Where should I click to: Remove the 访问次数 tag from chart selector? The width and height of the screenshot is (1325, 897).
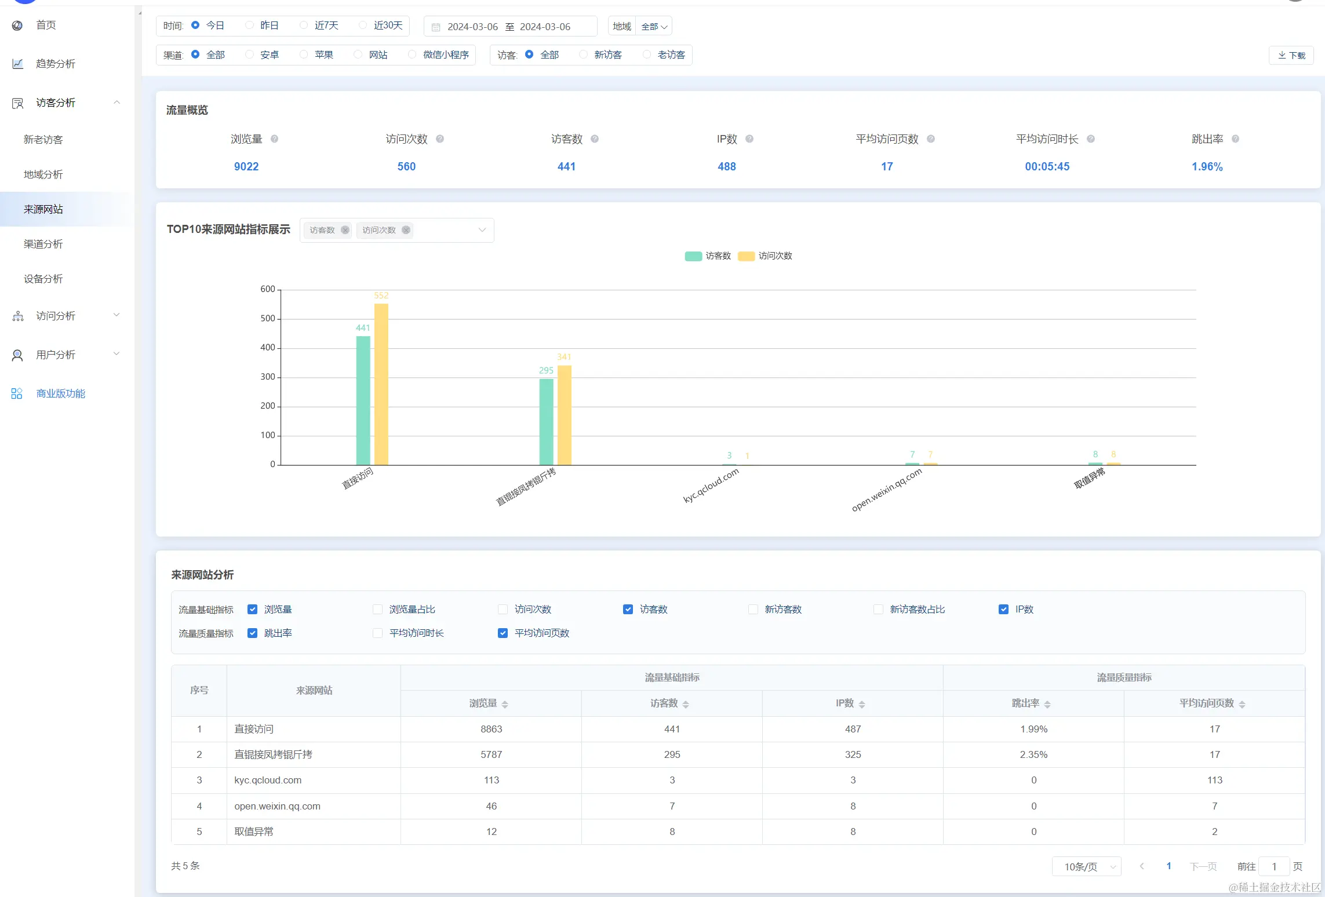coord(406,230)
